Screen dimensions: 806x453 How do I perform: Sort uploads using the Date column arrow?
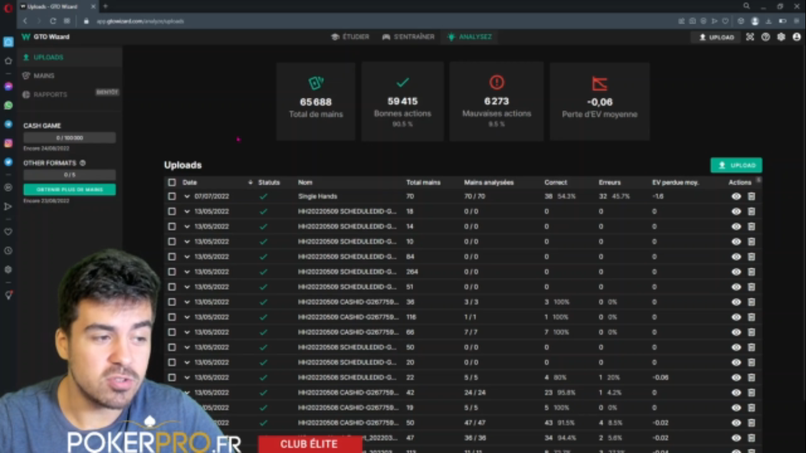pyautogui.click(x=250, y=183)
